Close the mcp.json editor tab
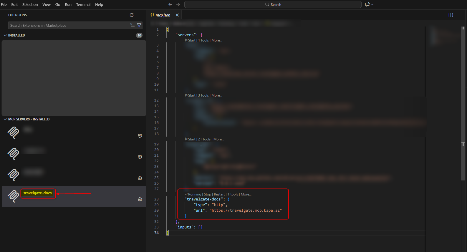Screen dimensions: 467x252 [177, 15]
